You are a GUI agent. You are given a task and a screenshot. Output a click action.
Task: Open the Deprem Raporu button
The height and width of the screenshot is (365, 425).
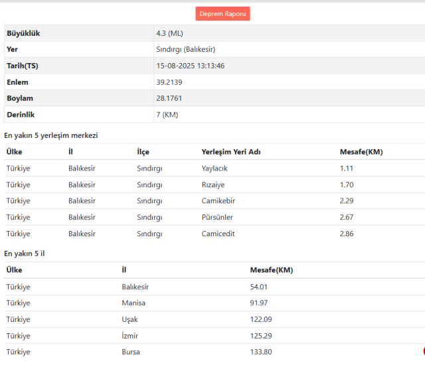point(222,14)
